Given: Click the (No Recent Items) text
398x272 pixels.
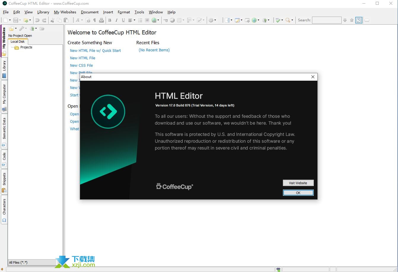Looking at the screenshot, I should 154,50.
